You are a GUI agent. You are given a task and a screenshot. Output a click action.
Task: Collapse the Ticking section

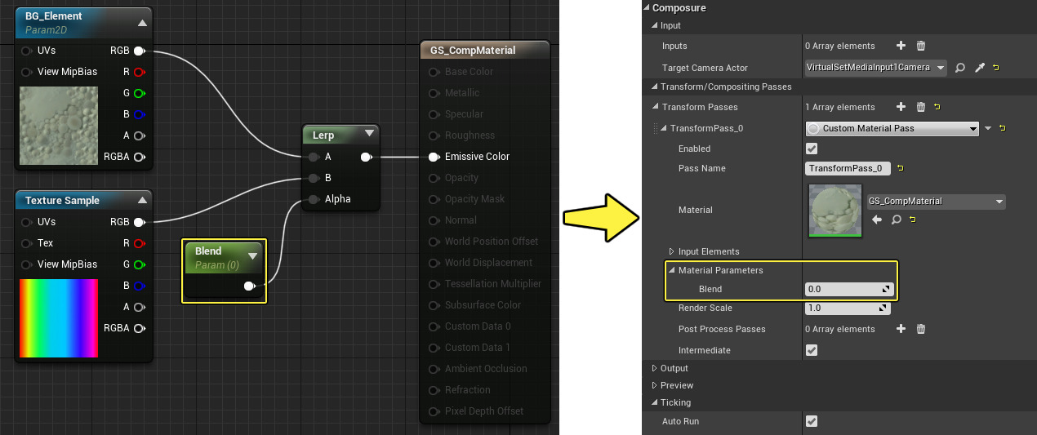(654, 402)
